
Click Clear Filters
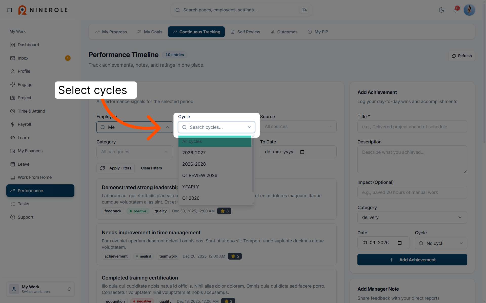pyautogui.click(x=151, y=168)
